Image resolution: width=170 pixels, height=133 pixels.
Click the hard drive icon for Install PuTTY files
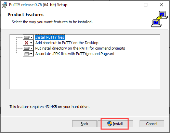coord(27,37)
